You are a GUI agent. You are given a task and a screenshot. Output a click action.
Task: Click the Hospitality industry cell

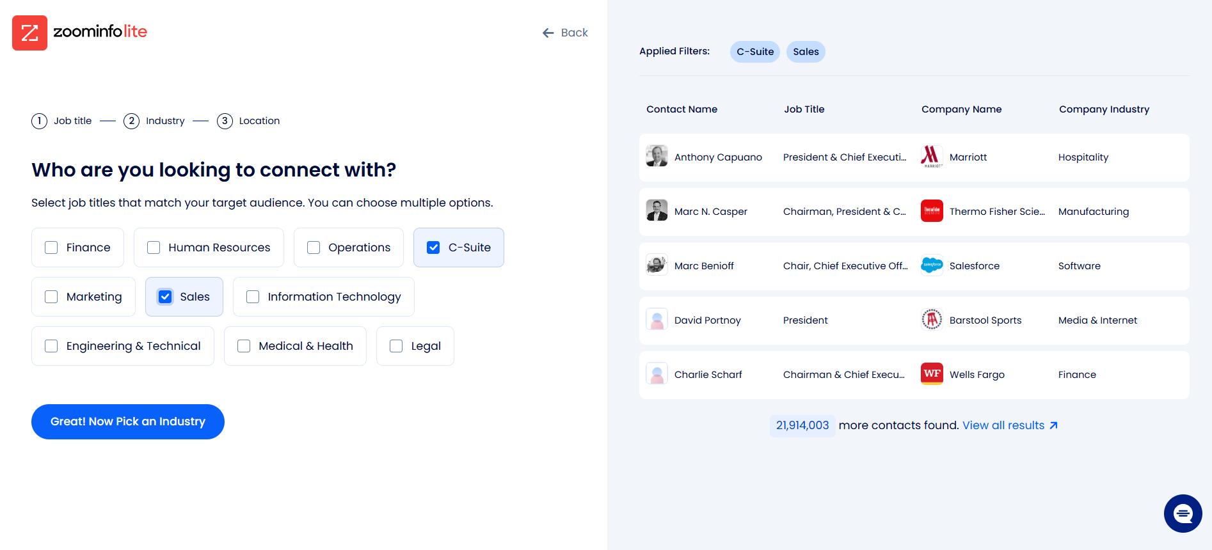click(1083, 157)
